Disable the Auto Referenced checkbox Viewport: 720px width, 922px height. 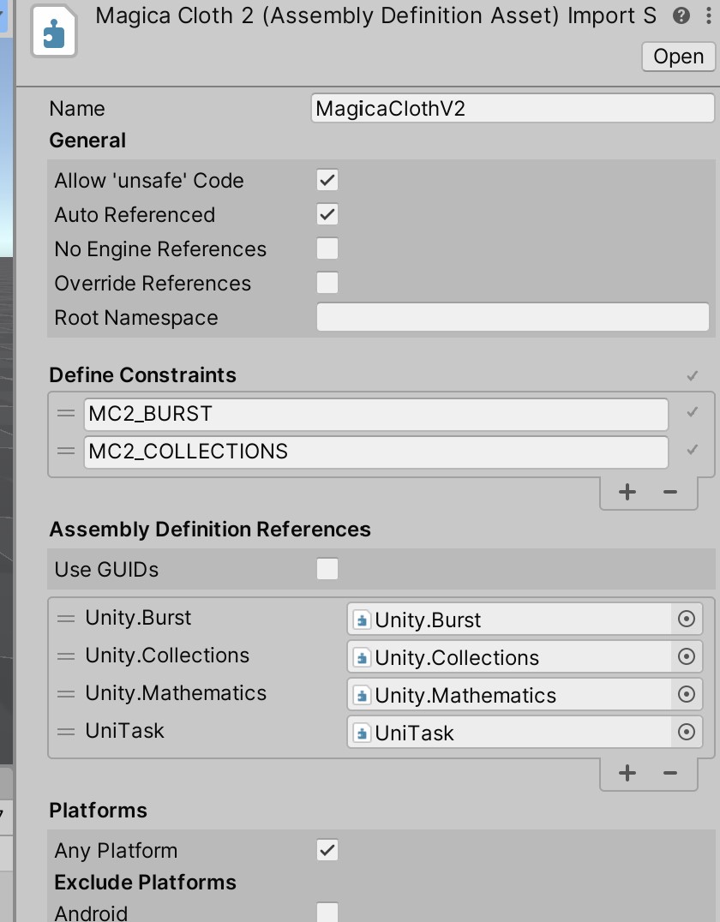click(x=327, y=214)
